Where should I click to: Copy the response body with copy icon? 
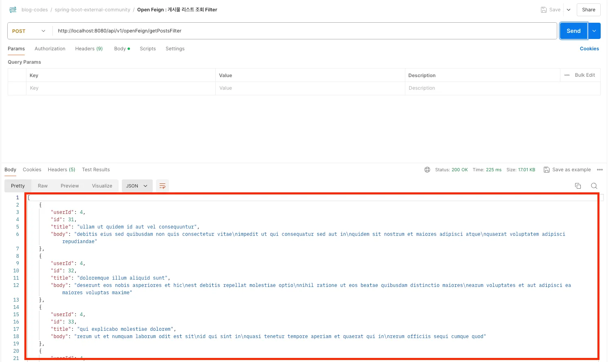click(578, 186)
